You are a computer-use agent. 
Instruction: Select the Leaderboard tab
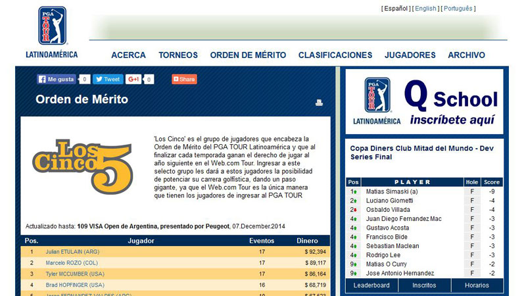[371, 285]
